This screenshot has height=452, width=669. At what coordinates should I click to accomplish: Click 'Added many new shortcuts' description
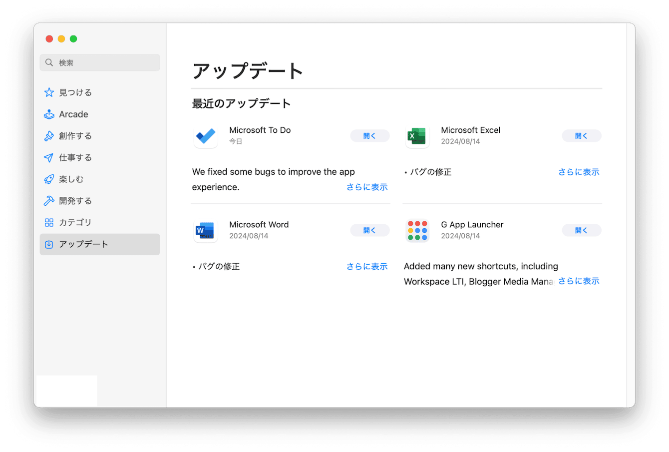[x=481, y=274]
